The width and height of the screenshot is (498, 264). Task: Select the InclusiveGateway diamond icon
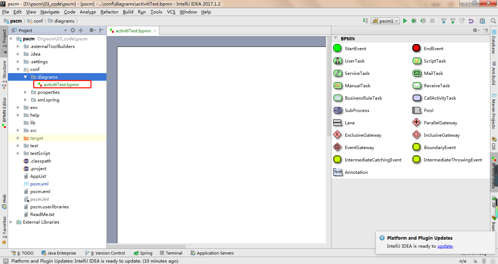(417, 135)
